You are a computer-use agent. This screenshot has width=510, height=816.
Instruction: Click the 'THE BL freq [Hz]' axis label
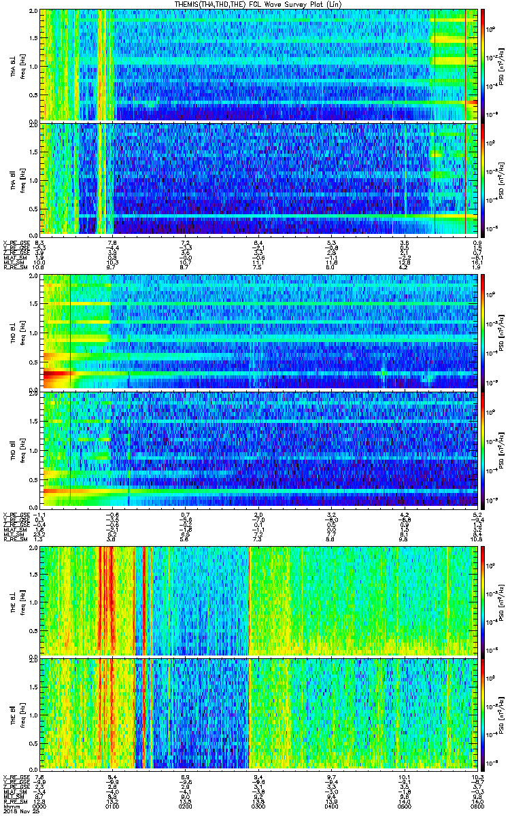coord(17,601)
